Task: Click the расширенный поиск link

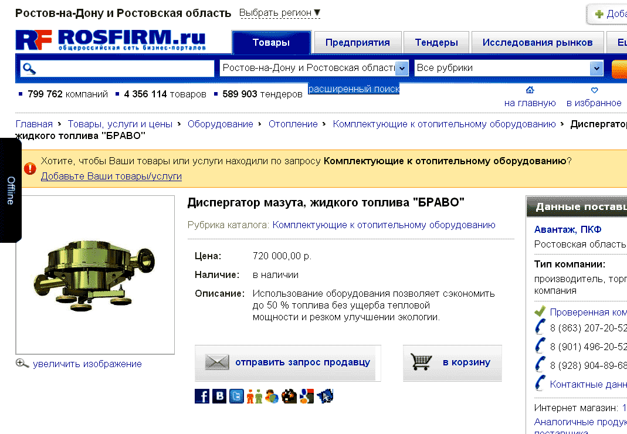Action: pyautogui.click(x=354, y=89)
